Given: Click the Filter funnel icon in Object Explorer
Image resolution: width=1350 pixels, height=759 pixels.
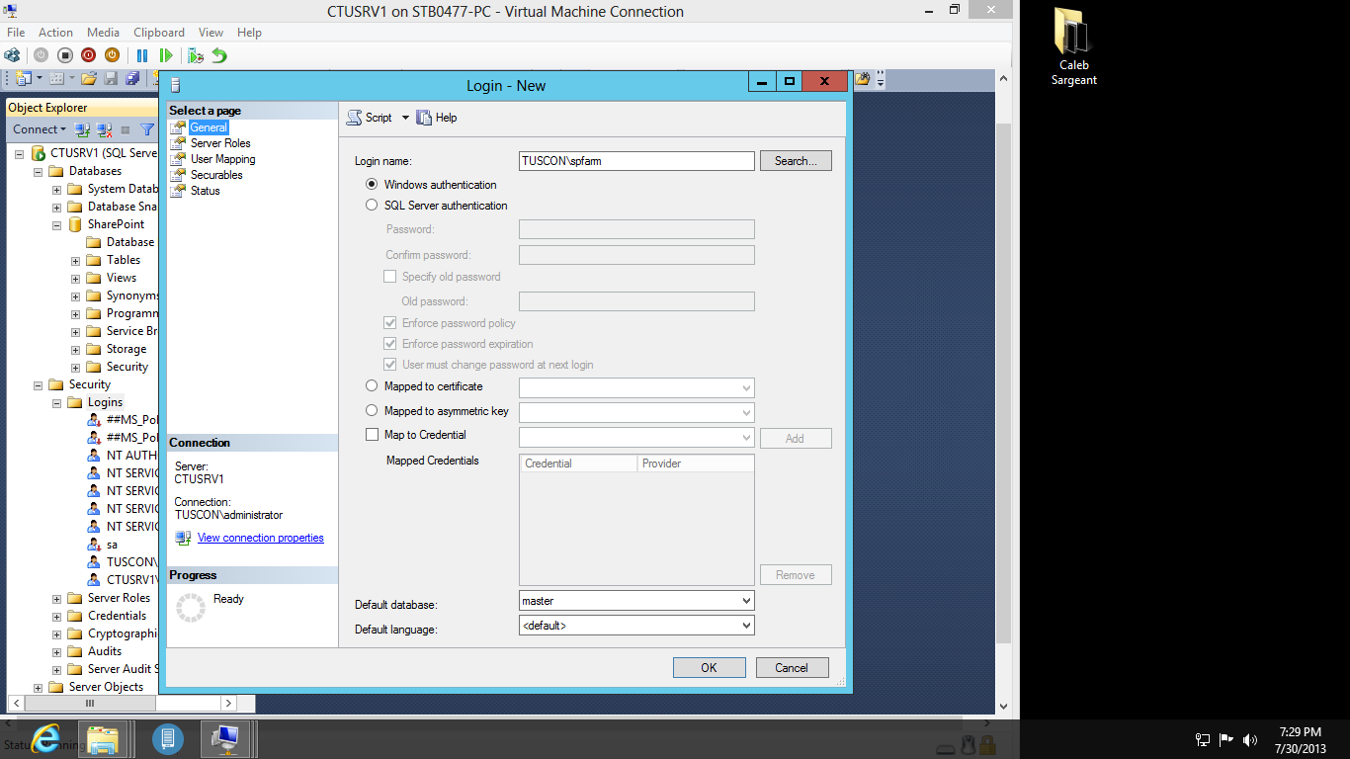Looking at the screenshot, I should click(x=147, y=129).
